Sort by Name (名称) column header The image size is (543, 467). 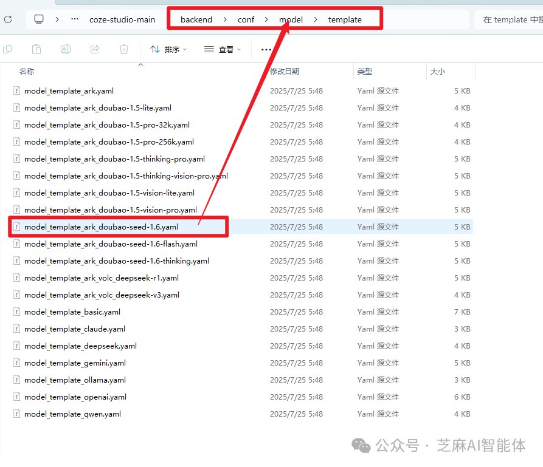pyautogui.click(x=27, y=71)
